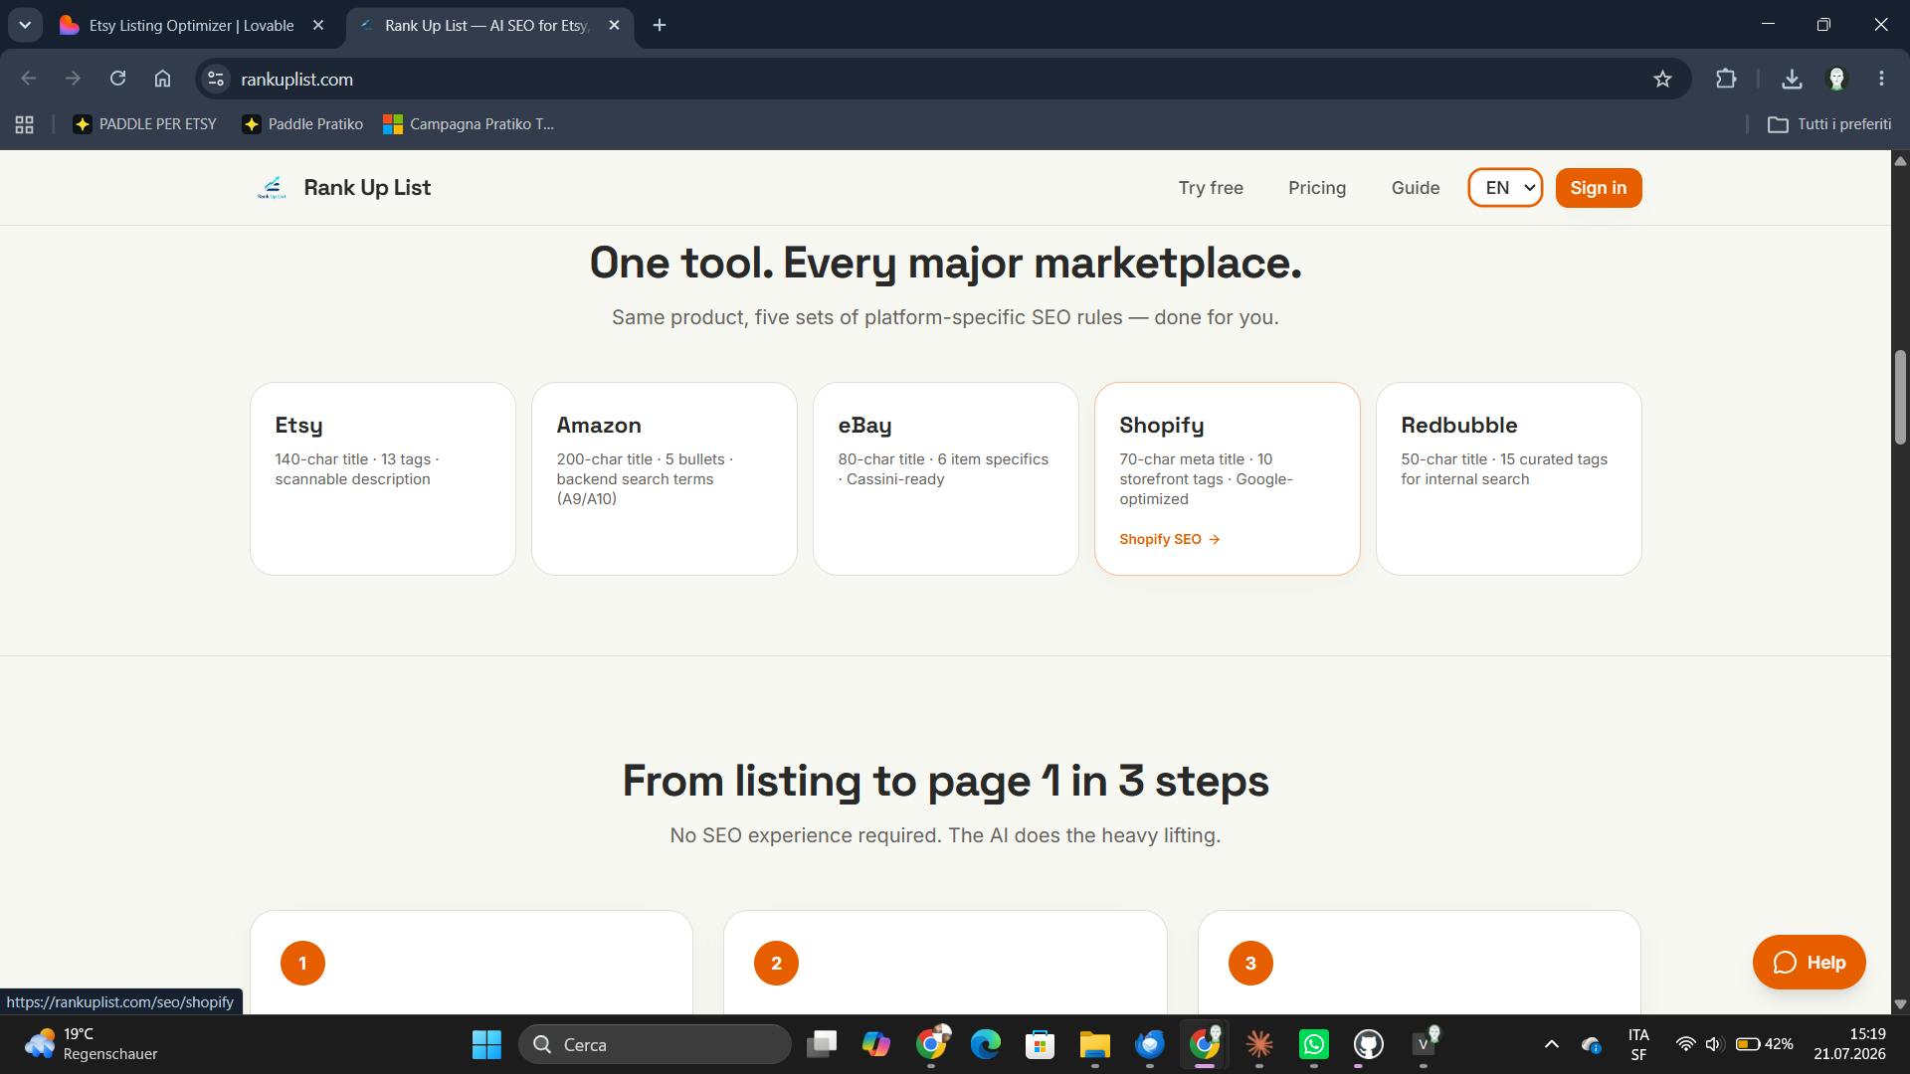Switch to Etsy Listing Optimizer Lovable tab
The height and width of the screenshot is (1074, 1910).
click(x=192, y=25)
